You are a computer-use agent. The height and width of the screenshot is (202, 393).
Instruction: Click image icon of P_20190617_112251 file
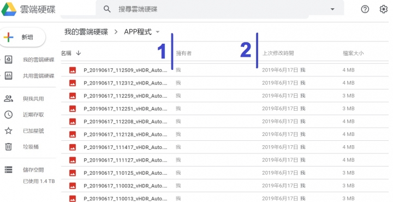tap(73, 109)
